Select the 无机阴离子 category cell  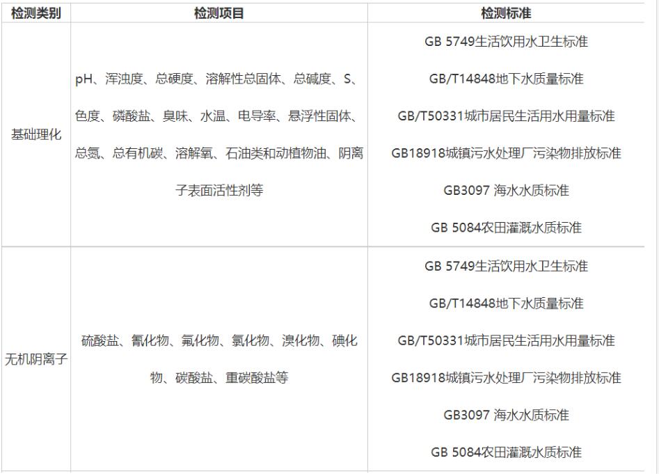(35, 359)
